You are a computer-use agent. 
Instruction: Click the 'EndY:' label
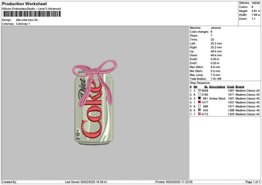[x=193, y=63]
